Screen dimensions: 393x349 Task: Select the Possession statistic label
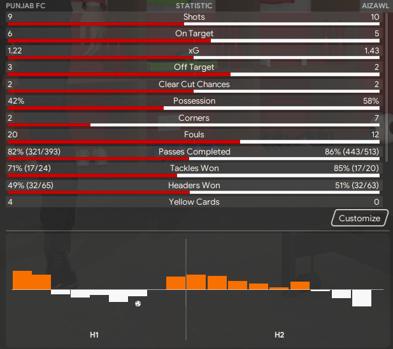[194, 101]
